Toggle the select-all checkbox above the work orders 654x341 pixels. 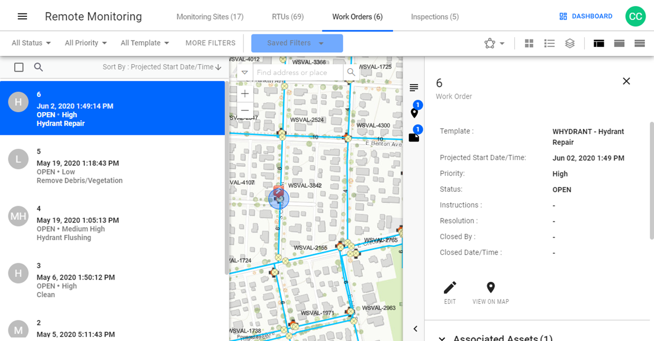pos(19,67)
